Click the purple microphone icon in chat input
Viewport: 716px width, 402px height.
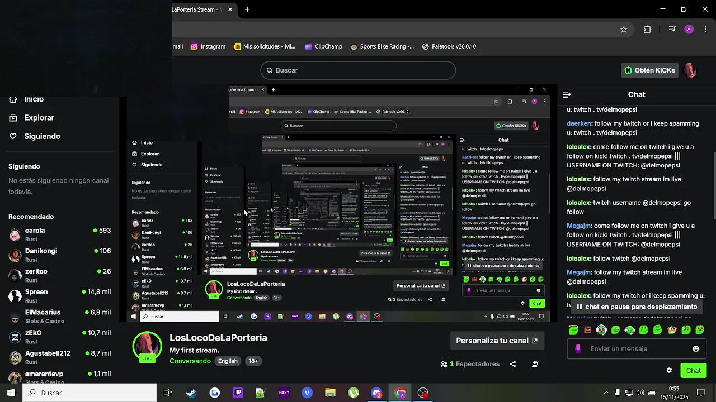pos(578,349)
